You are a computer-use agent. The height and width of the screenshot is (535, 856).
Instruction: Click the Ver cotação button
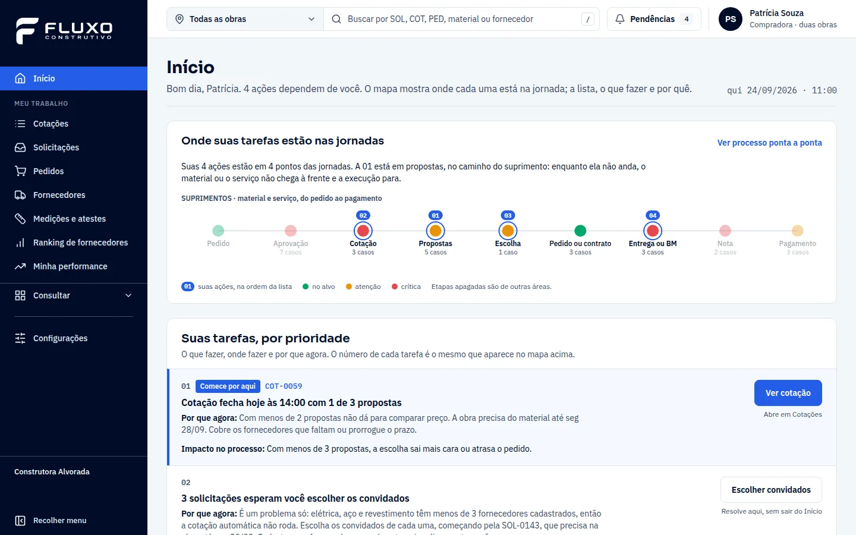click(788, 393)
